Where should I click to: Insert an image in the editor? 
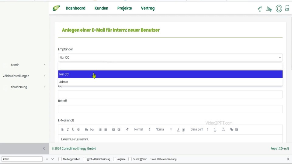tap(237, 129)
